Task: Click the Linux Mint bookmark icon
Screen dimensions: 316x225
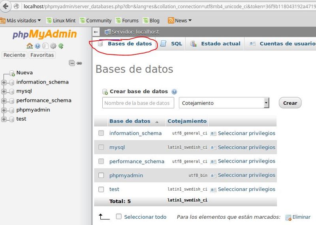Action: [x=49, y=21]
